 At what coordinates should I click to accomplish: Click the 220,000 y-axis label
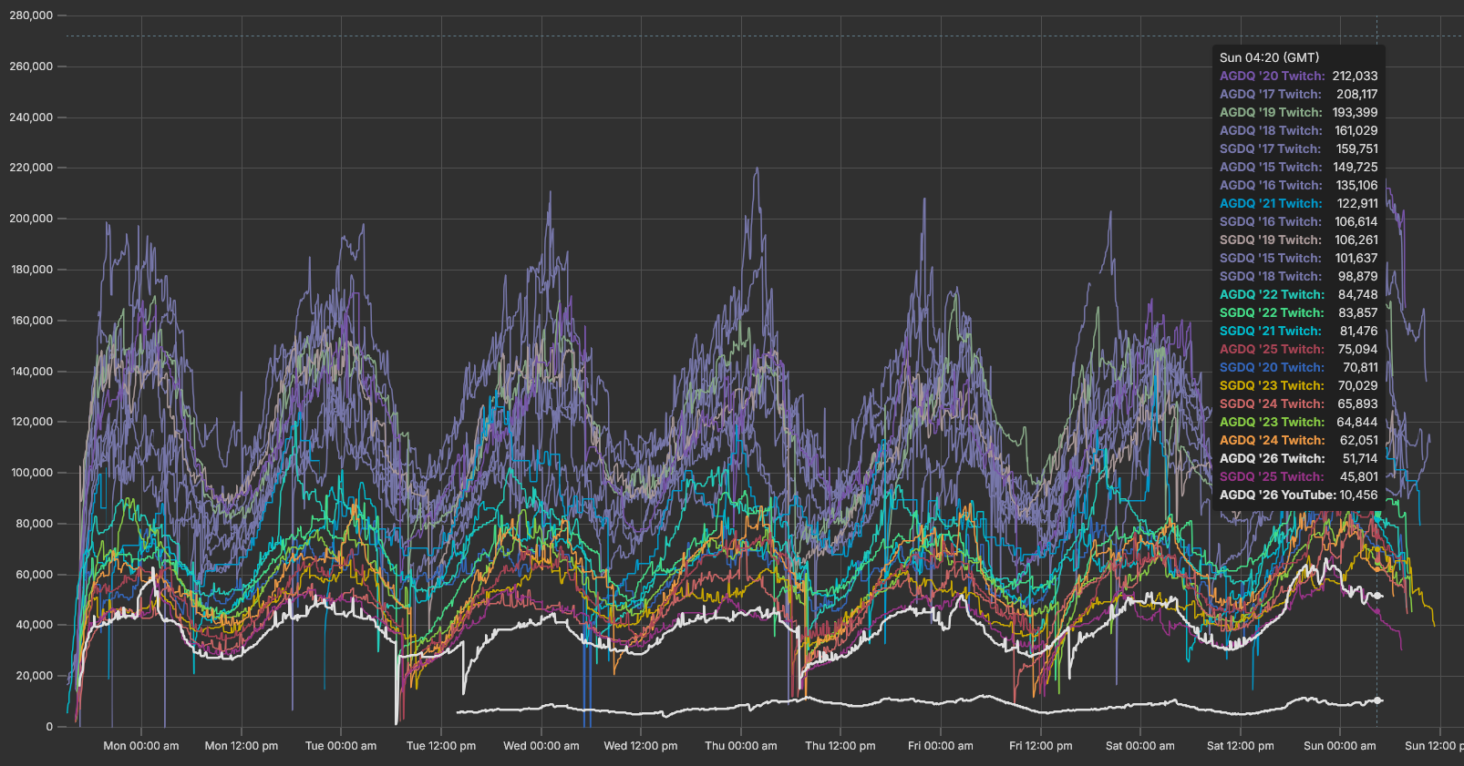click(31, 168)
